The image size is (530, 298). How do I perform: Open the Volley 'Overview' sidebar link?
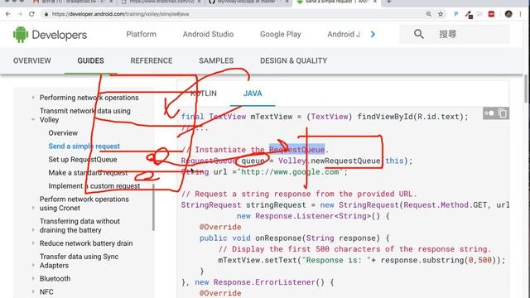(63, 133)
